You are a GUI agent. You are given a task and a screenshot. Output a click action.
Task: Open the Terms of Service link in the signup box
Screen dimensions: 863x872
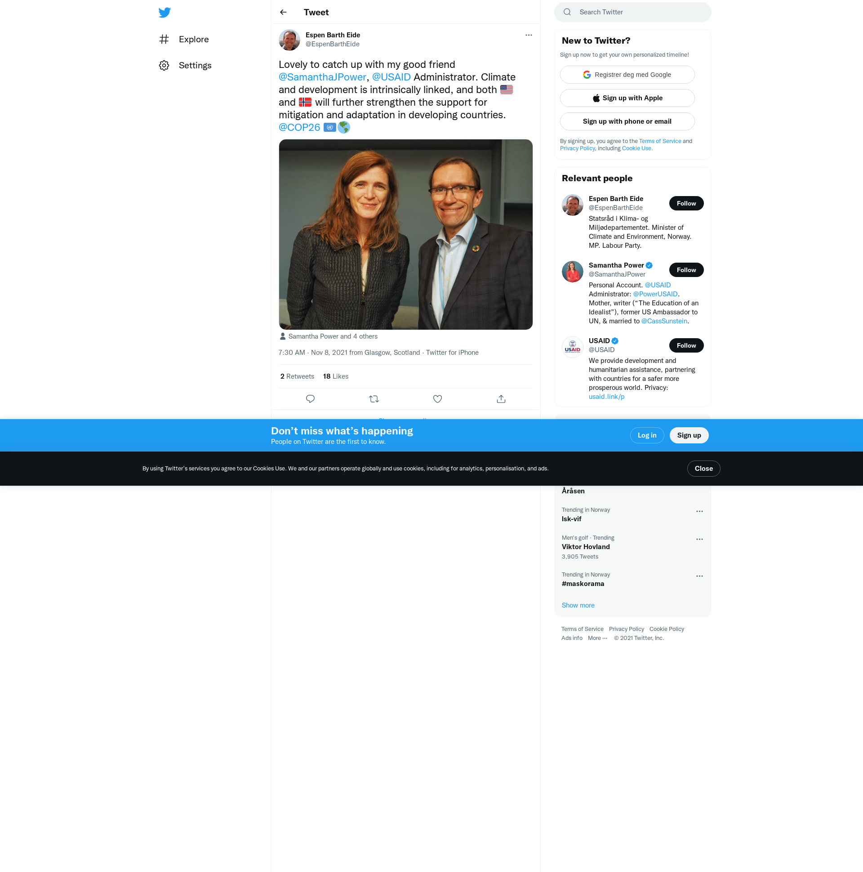pyautogui.click(x=660, y=141)
